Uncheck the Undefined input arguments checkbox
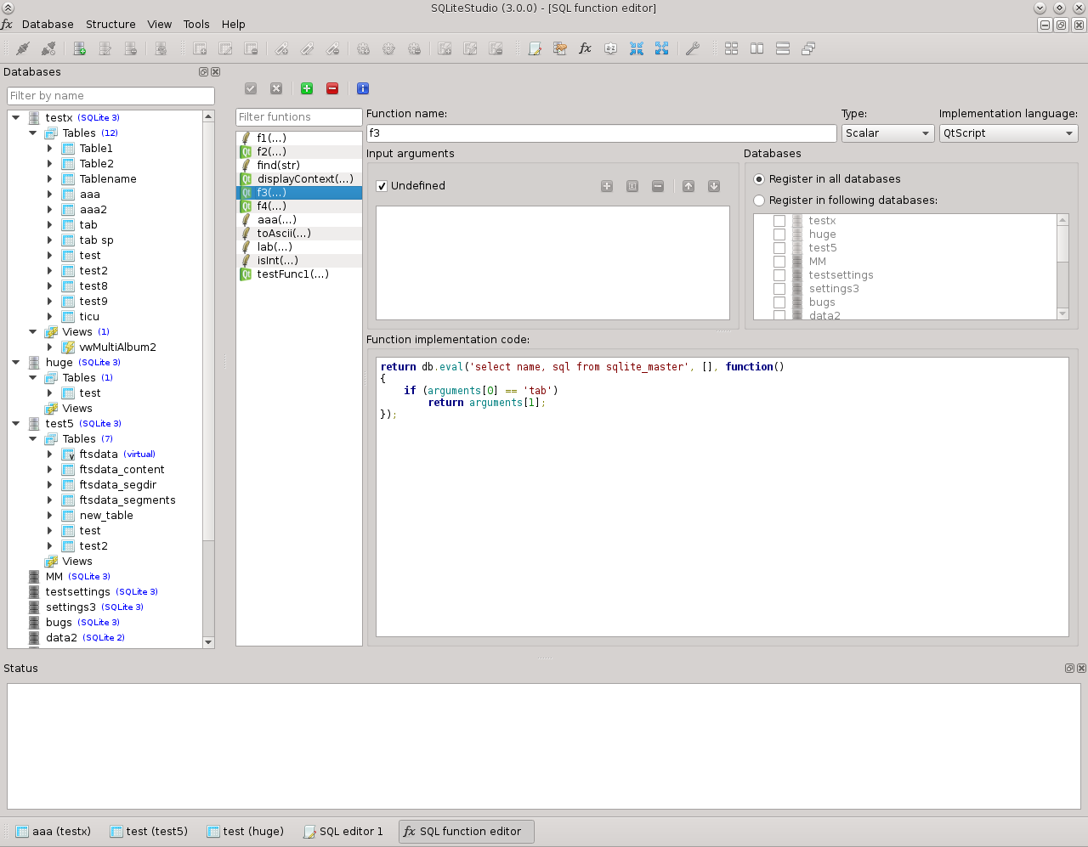 pyautogui.click(x=382, y=185)
